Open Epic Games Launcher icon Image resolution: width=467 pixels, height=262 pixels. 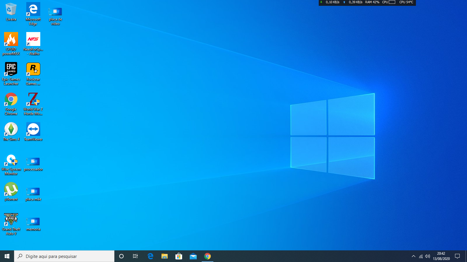point(11,74)
